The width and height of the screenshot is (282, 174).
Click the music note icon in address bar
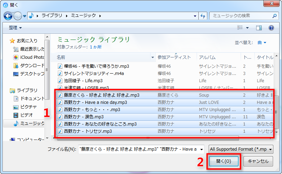(x=31, y=15)
